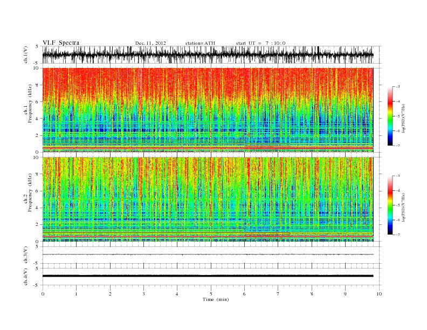Click the "8" kHz tick of ch.1 spectrogram

pos(38,85)
